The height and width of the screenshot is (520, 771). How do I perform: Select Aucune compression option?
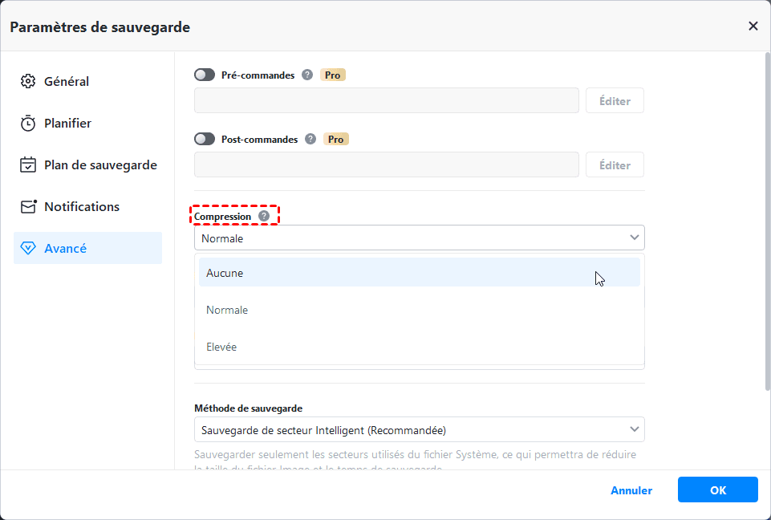(419, 273)
